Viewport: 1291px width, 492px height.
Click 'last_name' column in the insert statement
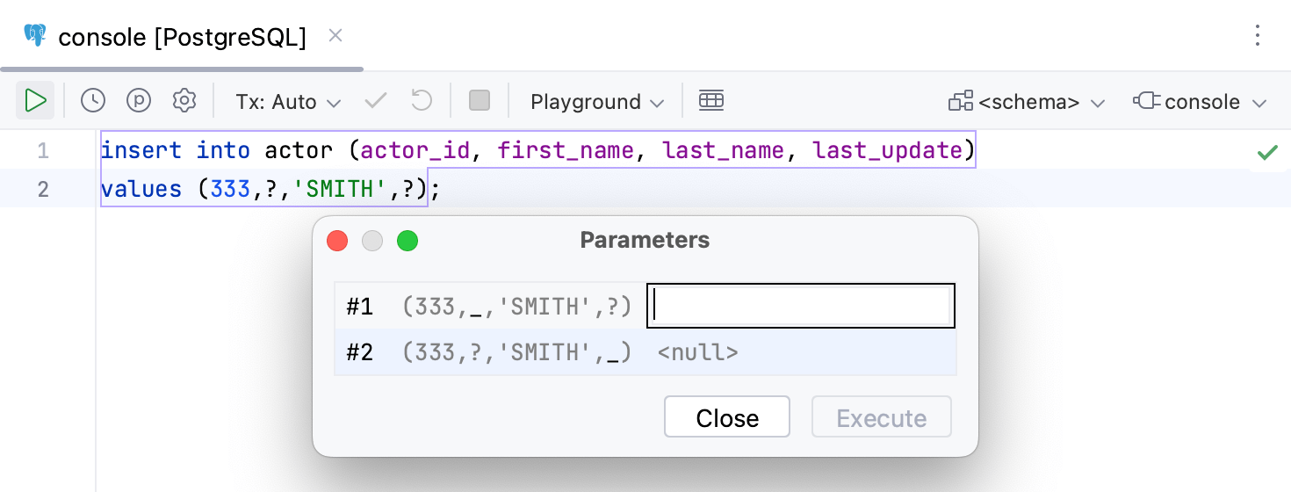tap(723, 150)
